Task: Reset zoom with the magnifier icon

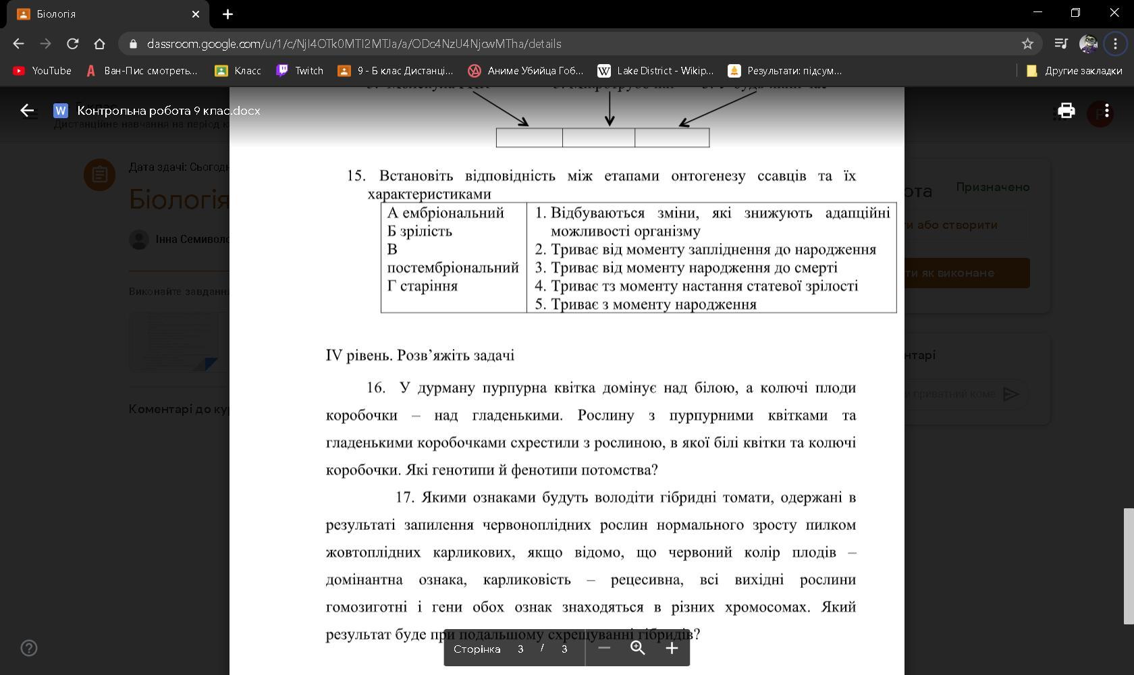Action: click(637, 648)
